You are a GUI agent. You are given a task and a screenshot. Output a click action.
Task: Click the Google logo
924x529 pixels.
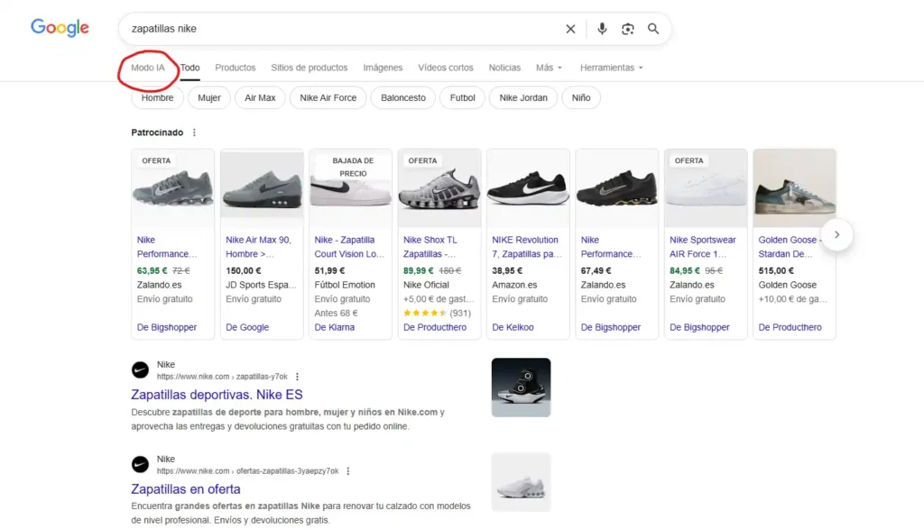point(60,28)
